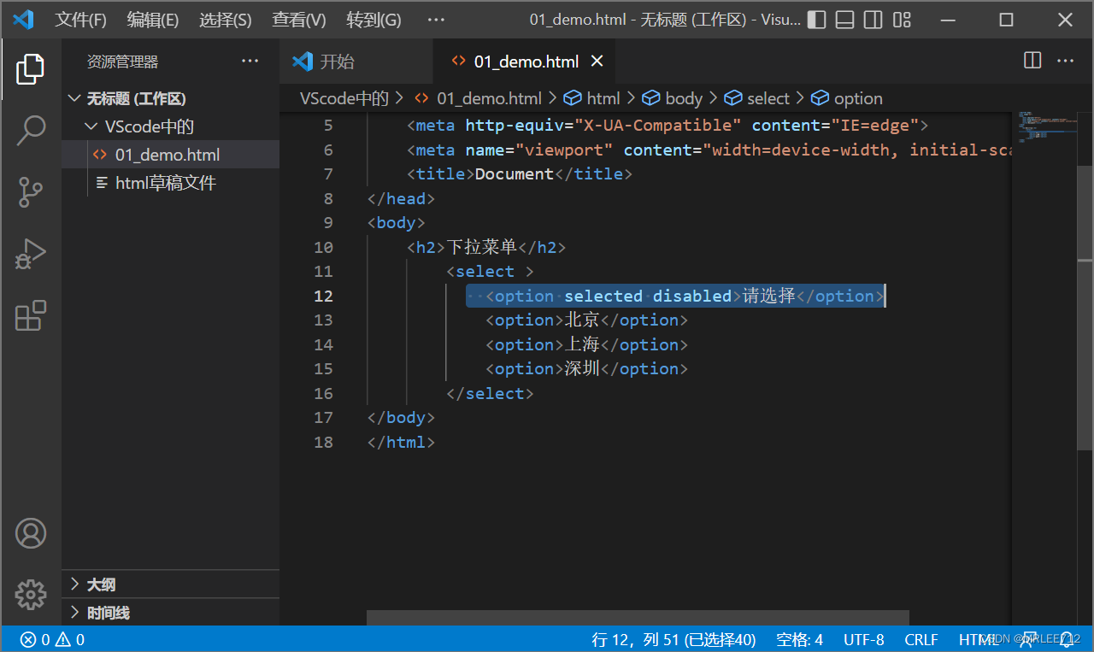Image resolution: width=1094 pixels, height=652 pixels.
Task: Open 01_demo.html in the explorer tree
Action: pyautogui.click(x=170, y=155)
